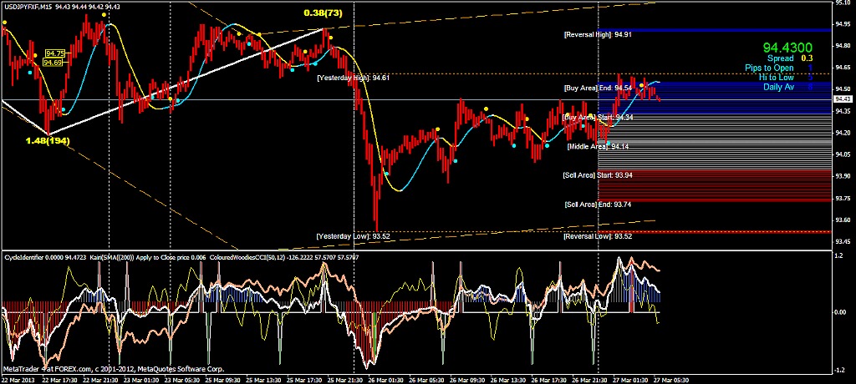Click the 22 Mar 2013 time label
The width and height of the screenshot is (856, 384).
click(x=17, y=380)
